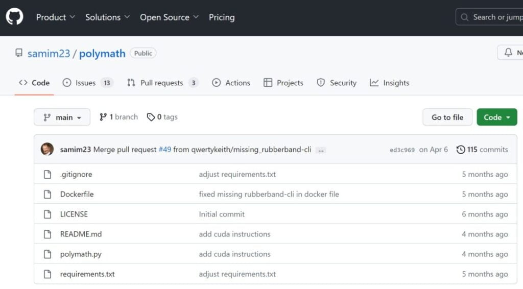Image resolution: width=523 pixels, height=289 pixels.
Task: Open the green Code dropdown button
Action: point(496,117)
